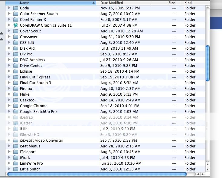Click the Firefox folder icon

(16, 89)
